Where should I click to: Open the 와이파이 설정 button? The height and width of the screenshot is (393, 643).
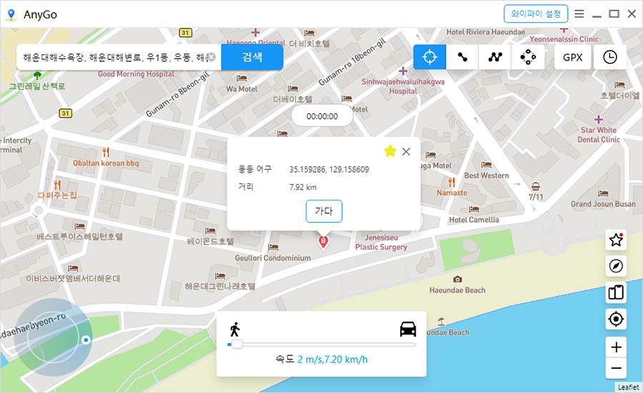pyautogui.click(x=536, y=14)
